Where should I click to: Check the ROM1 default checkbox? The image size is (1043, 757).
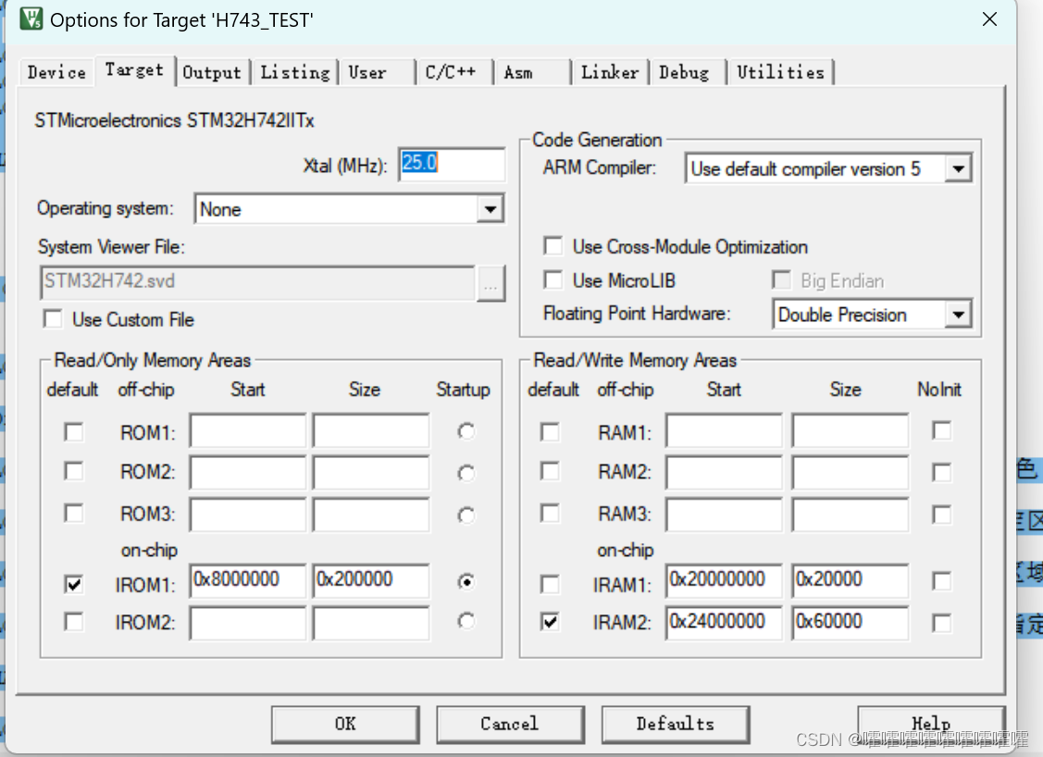pos(74,432)
